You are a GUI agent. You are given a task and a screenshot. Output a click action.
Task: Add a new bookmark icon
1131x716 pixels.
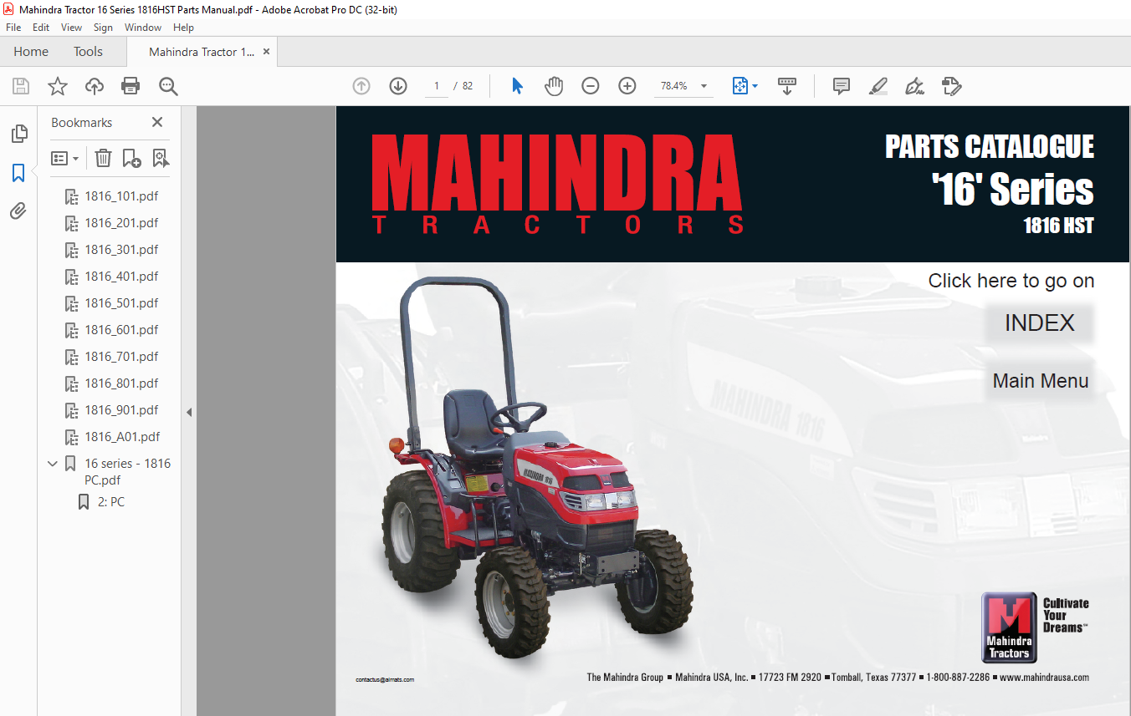point(131,158)
